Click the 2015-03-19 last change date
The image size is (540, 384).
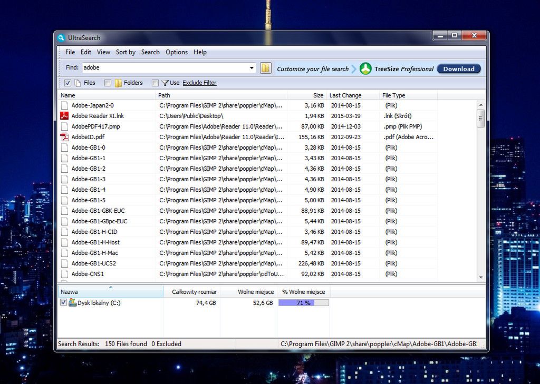[x=346, y=116]
